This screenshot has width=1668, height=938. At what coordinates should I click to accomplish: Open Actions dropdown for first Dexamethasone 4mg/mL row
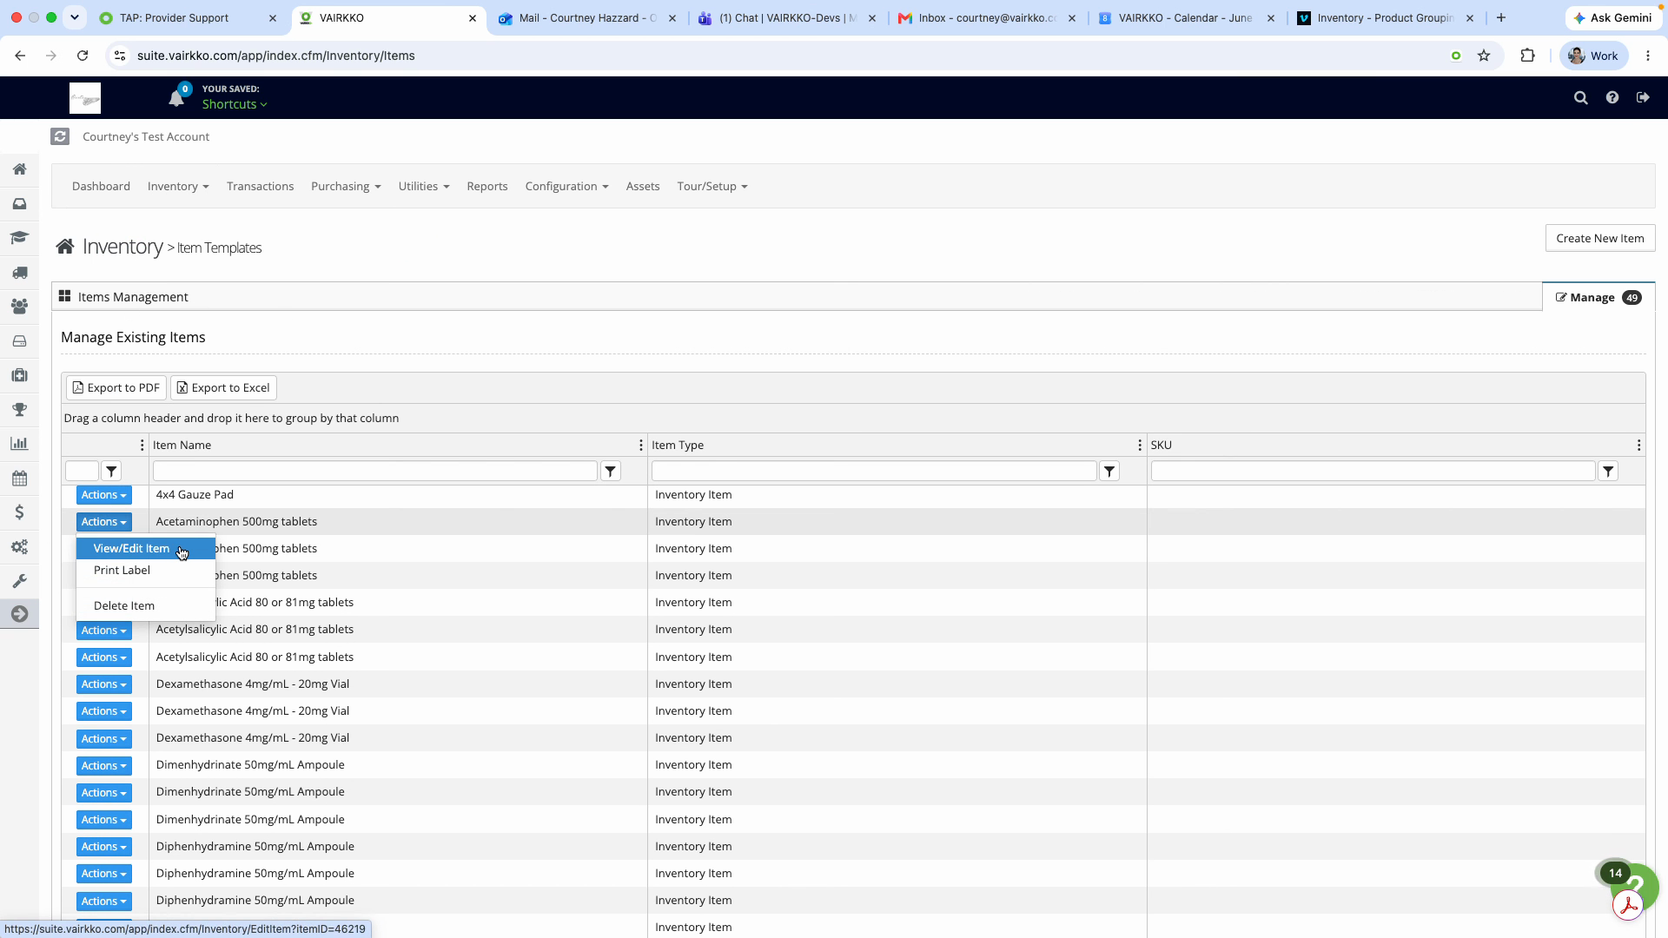tap(103, 684)
